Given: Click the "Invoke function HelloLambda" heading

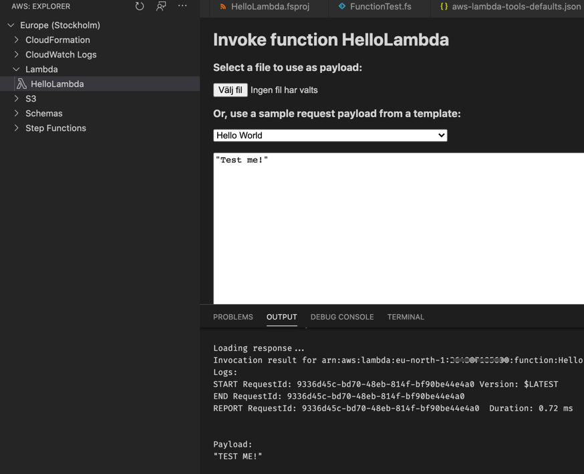Looking at the screenshot, I should pyautogui.click(x=331, y=40).
